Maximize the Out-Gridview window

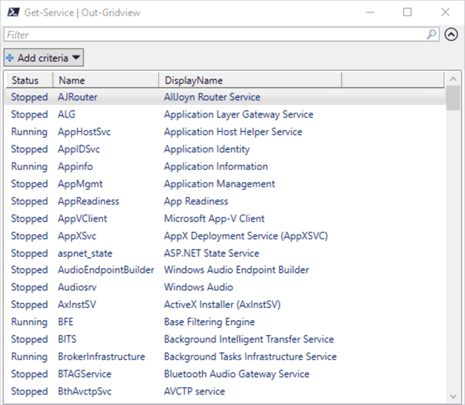click(x=407, y=12)
